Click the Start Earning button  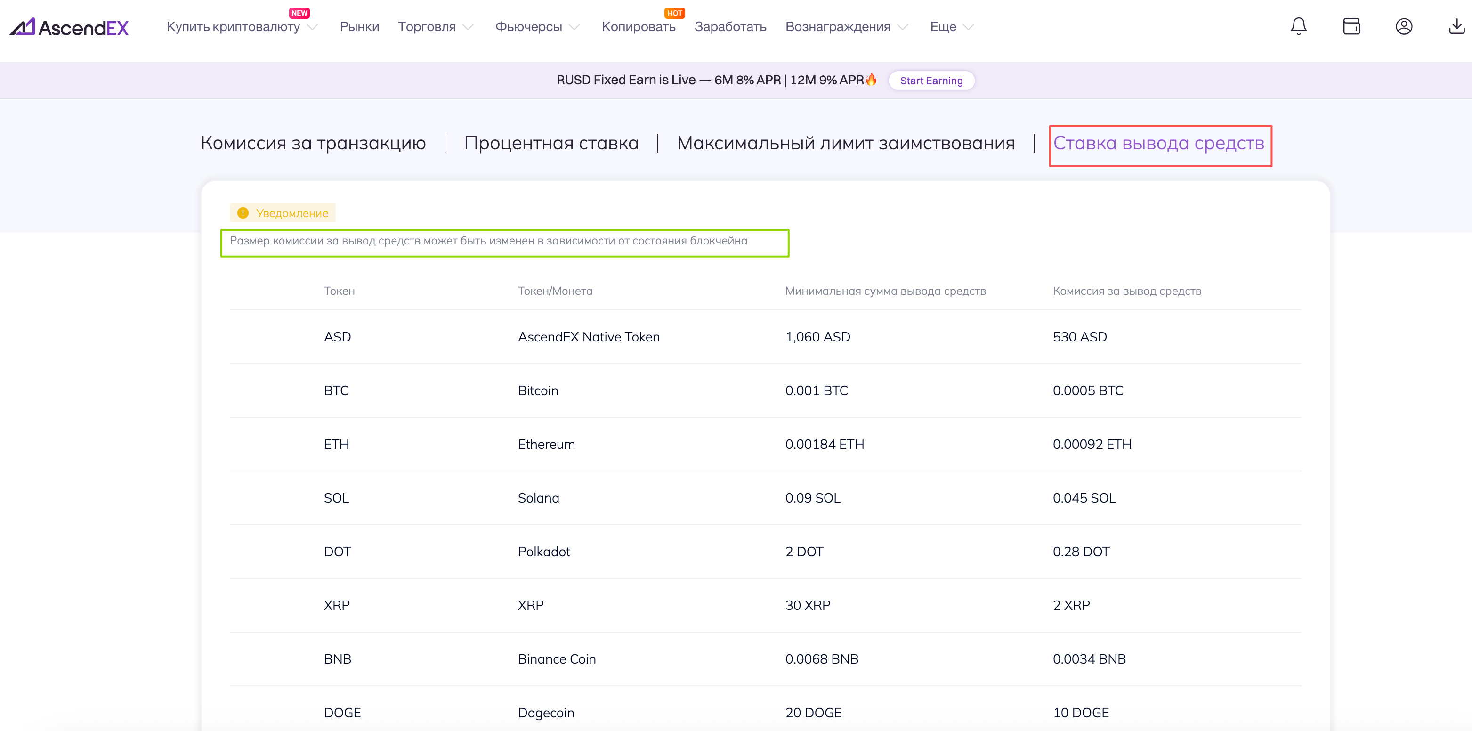pyautogui.click(x=931, y=81)
